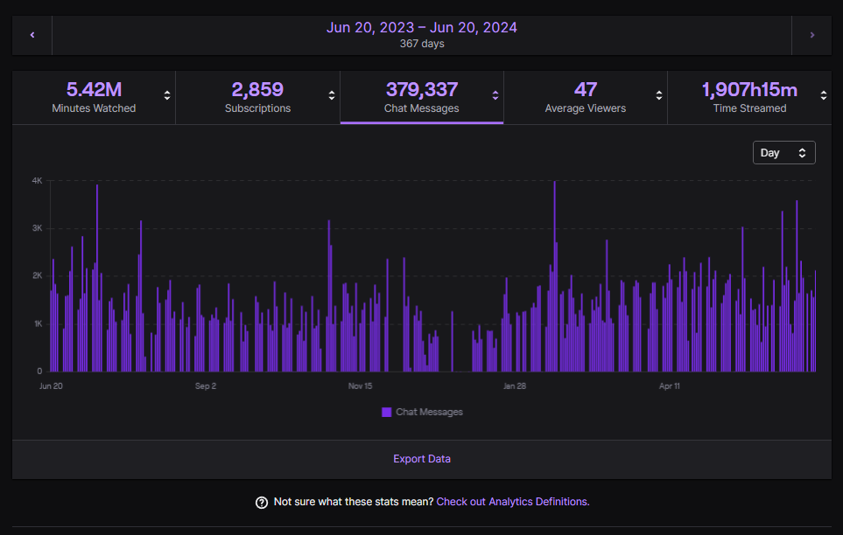Viewport: 843px width, 535px height.
Task: Open the Day granularity dropdown
Action: click(x=783, y=152)
